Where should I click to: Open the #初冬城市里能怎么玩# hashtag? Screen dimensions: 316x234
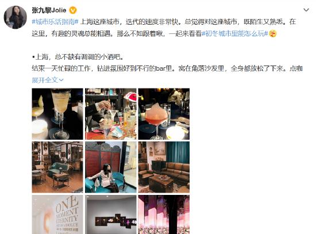235,33
